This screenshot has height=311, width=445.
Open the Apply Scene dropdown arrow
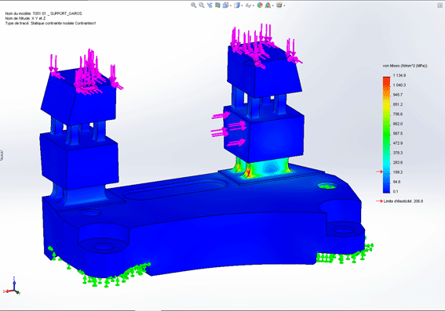coord(273,5)
